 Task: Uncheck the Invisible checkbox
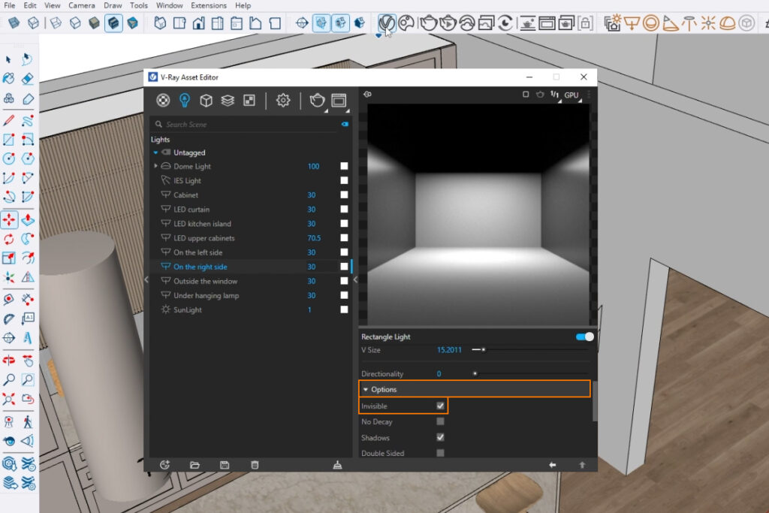(441, 406)
